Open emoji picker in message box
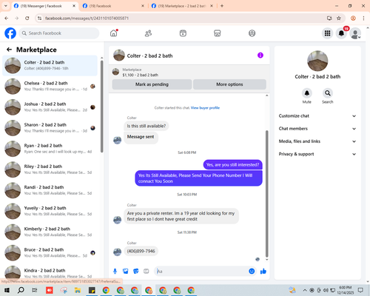This screenshot has width=370, height=296. click(252, 272)
